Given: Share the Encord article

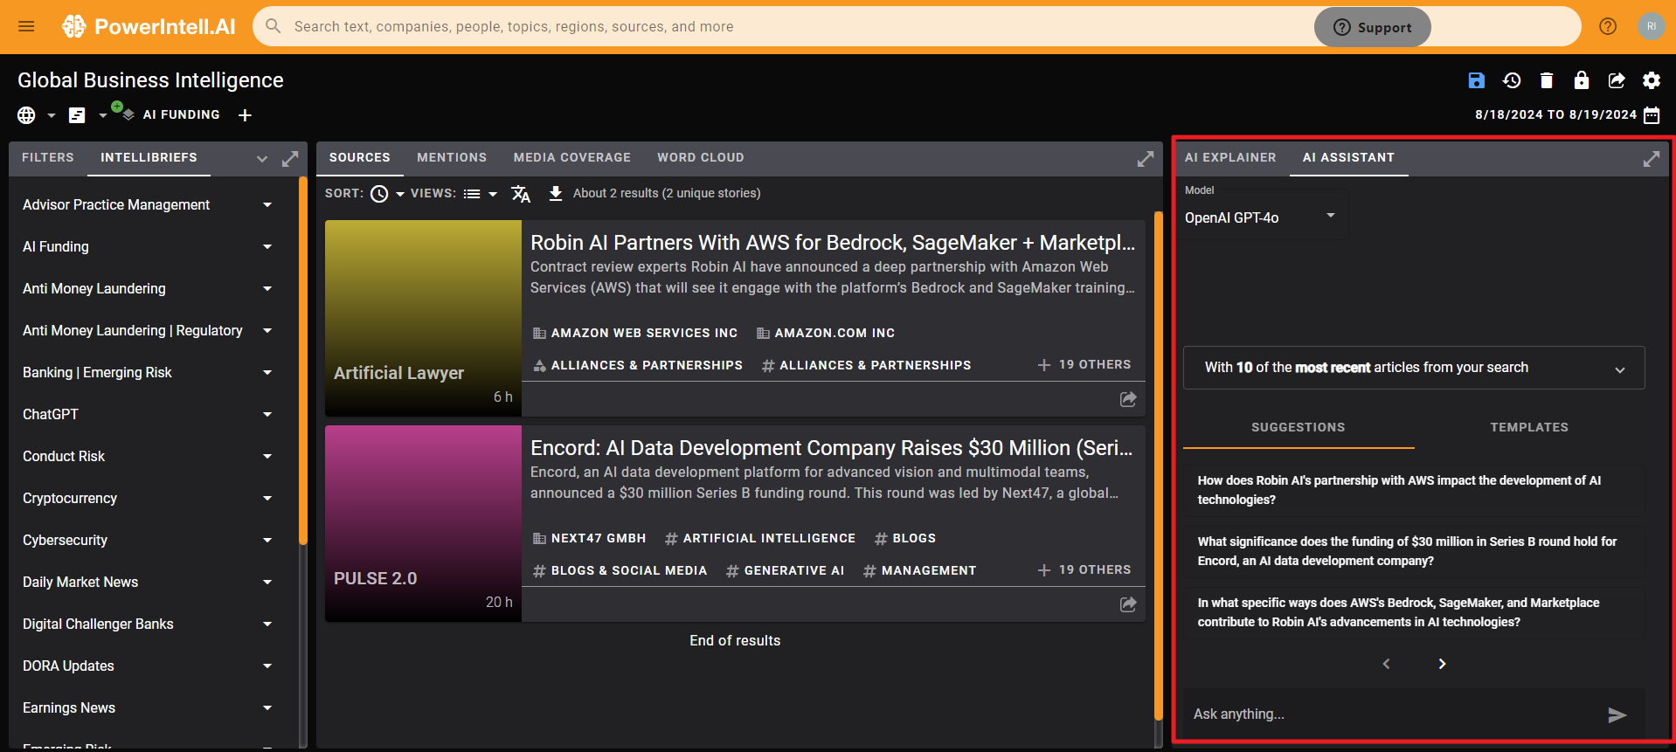Looking at the screenshot, I should (1128, 604).
